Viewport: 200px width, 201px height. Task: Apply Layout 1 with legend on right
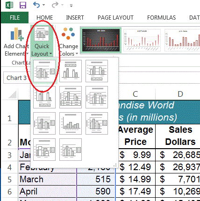[x=44, y=71]
